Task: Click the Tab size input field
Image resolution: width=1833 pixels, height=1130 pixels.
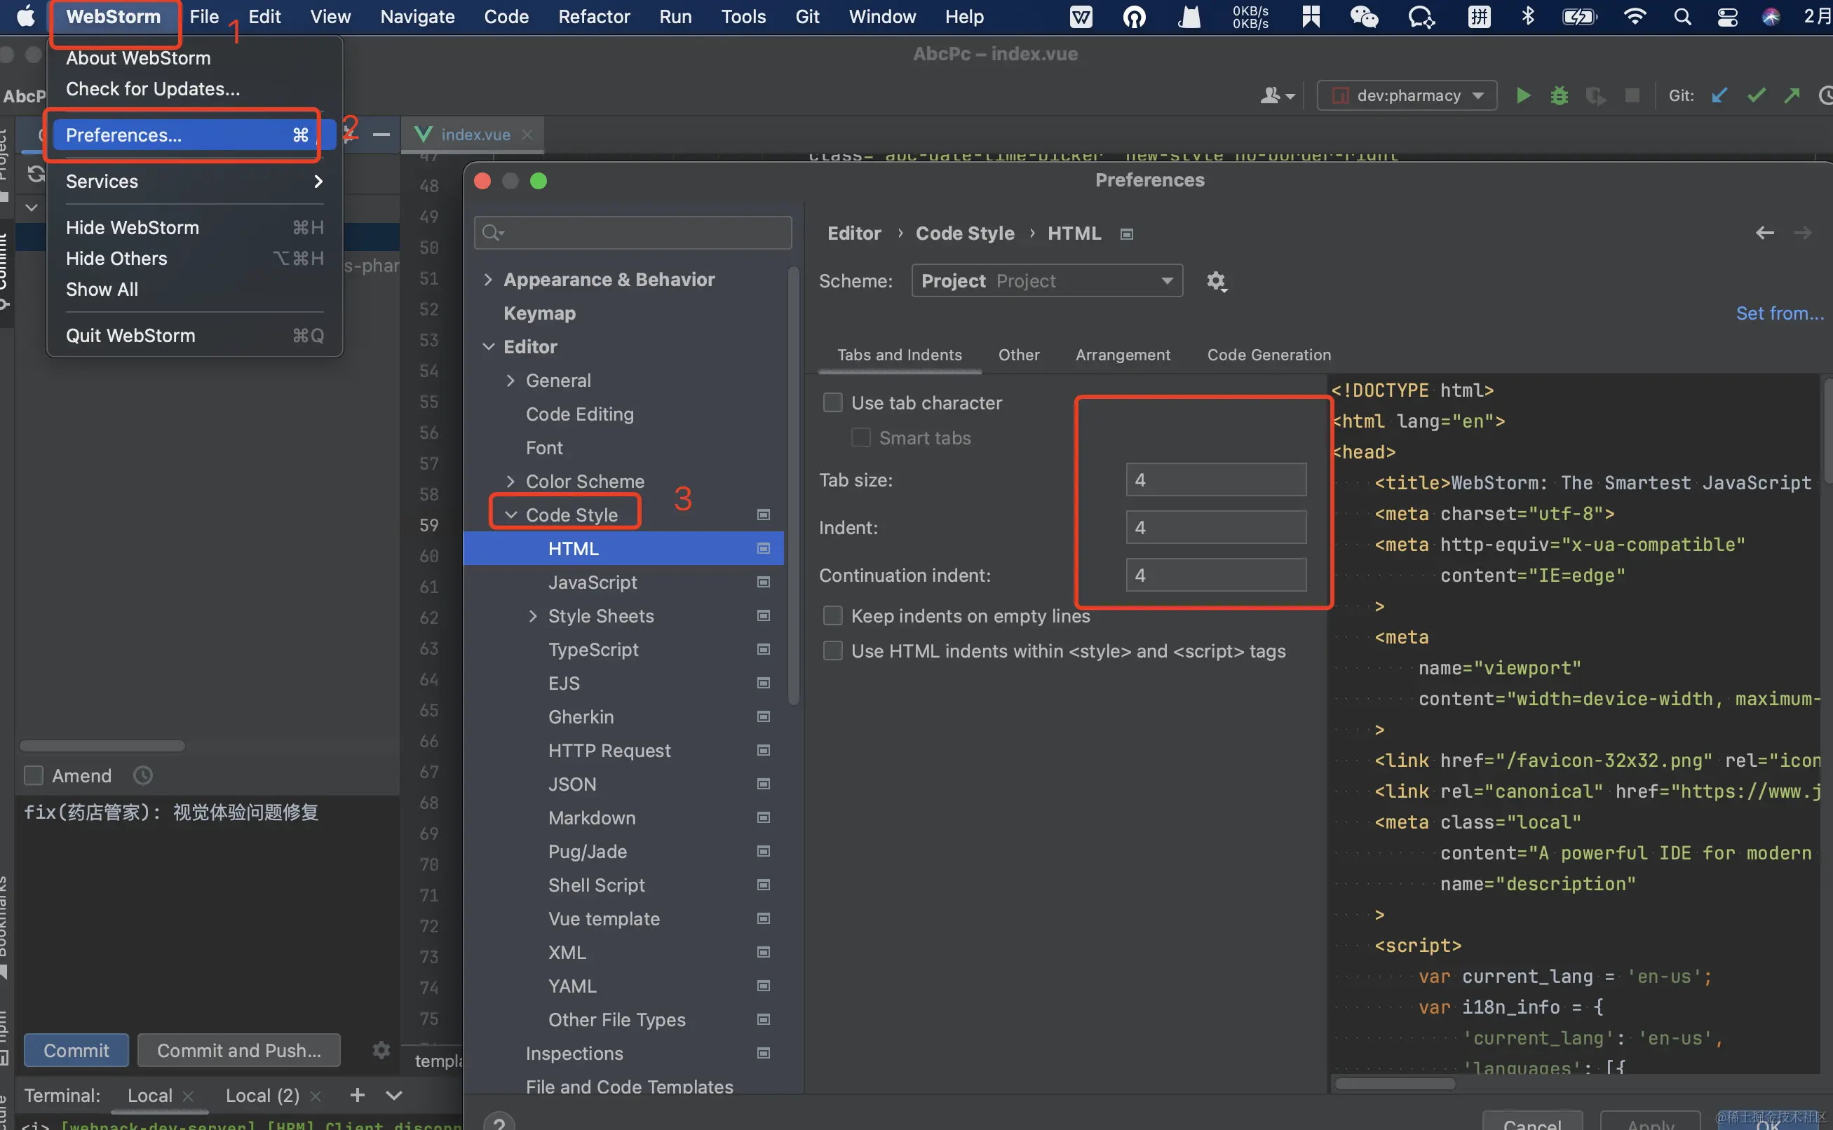Action: click(x=1215, y=479)
